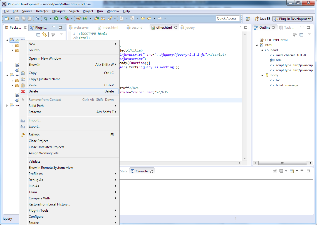The image size is (317, 225).
Task: Open the Window menu in menu bar
Action: point(113,11)
